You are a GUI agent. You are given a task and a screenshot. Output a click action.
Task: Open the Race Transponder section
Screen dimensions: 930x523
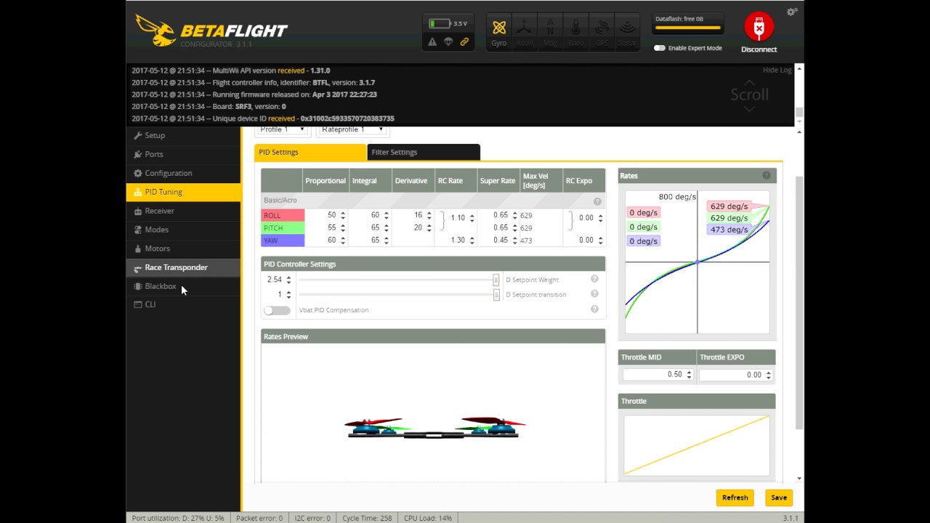pos(183,267)
